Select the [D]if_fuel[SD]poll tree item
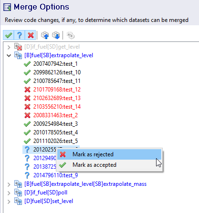 click(x=46, y=193)
